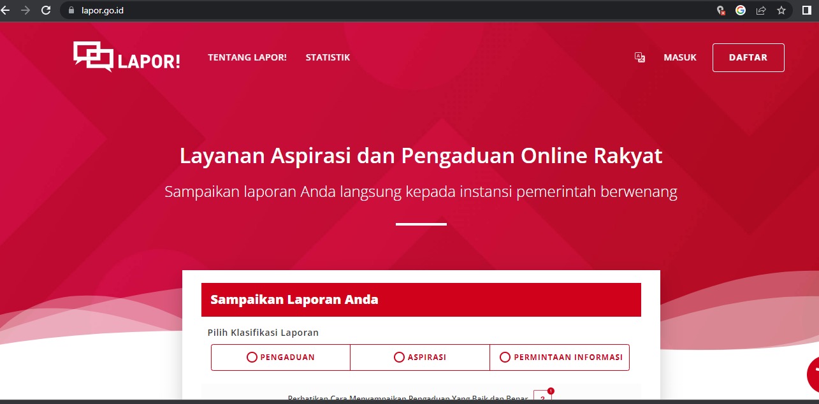Go back using the browser back arrow
Viewport: 819px width, 404px height.
coord(6,10)
